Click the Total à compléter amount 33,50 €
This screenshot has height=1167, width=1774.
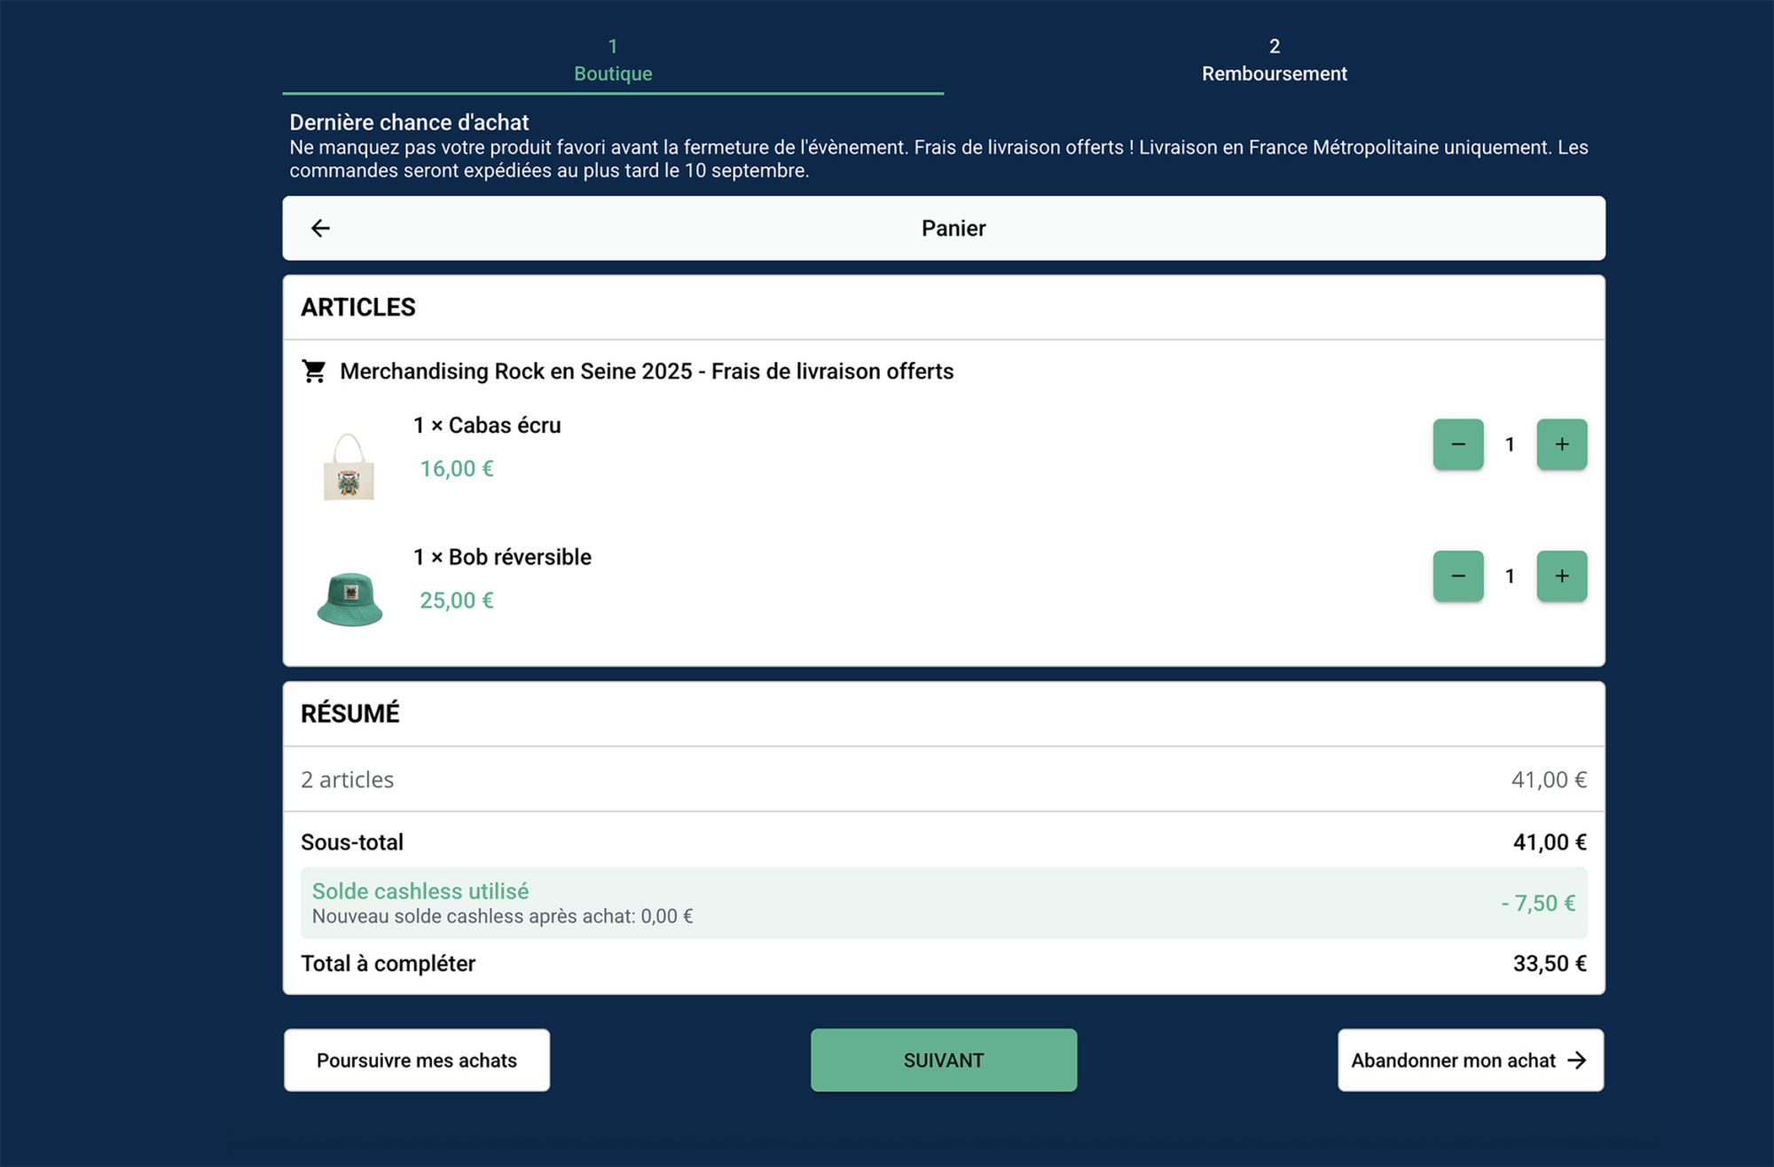pos(1549,964)
